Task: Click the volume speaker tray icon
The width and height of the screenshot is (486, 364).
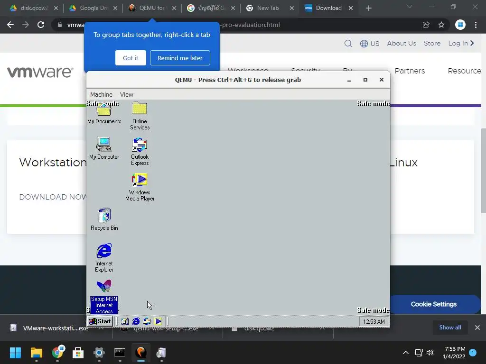Action: point(430,353)
